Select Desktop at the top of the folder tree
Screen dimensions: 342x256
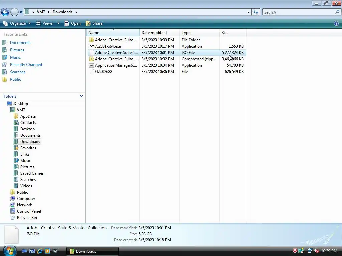pyautogui.click(x=21, y=104)
